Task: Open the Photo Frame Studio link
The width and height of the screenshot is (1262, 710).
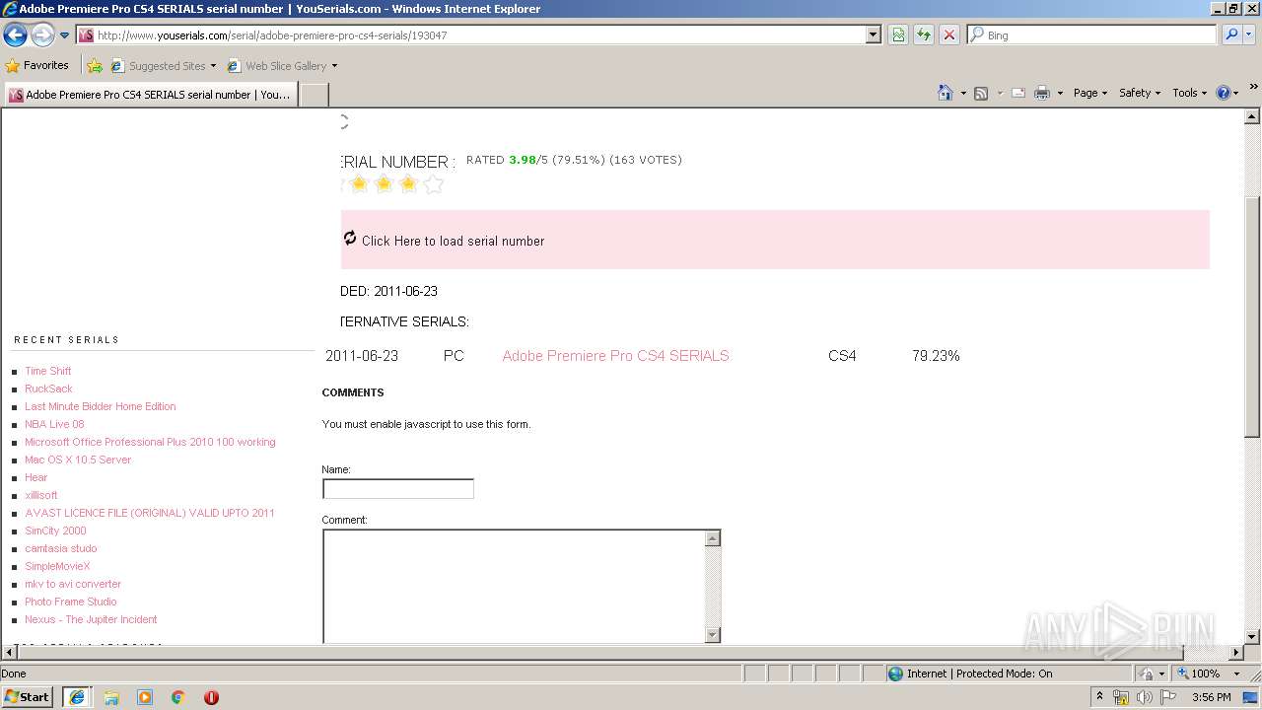Action: [71, 602]
